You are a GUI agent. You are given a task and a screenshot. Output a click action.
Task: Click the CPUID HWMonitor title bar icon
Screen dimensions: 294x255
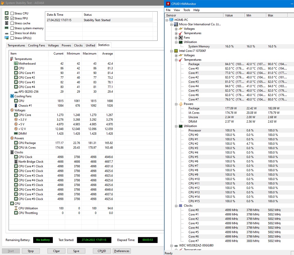click(x=168, y=4)
